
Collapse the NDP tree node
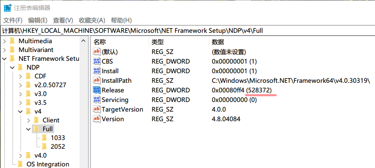[x=12, y=67]
